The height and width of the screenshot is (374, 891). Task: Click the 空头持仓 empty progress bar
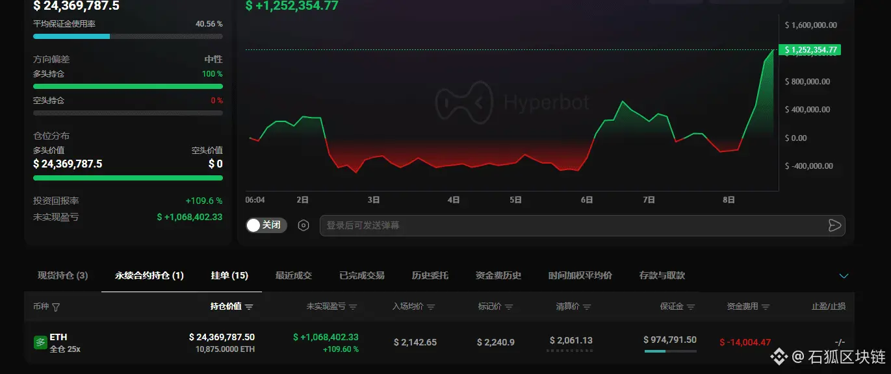(128, 113)
